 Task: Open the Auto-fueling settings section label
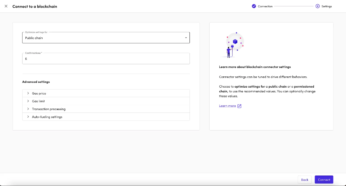pos(47,117)
